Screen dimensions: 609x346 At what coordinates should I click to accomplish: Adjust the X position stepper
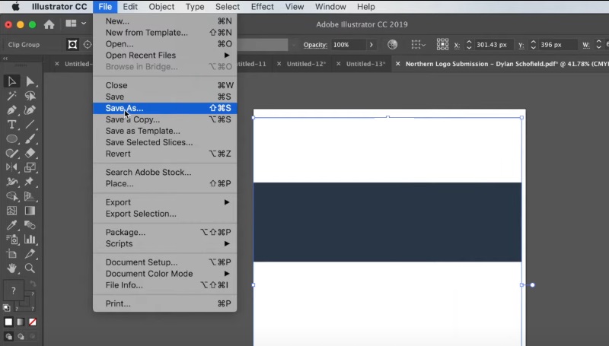pos(469,45)
